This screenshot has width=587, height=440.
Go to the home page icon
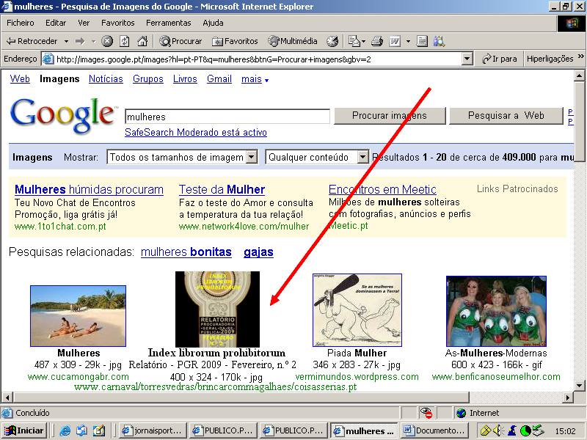point(142,41)
